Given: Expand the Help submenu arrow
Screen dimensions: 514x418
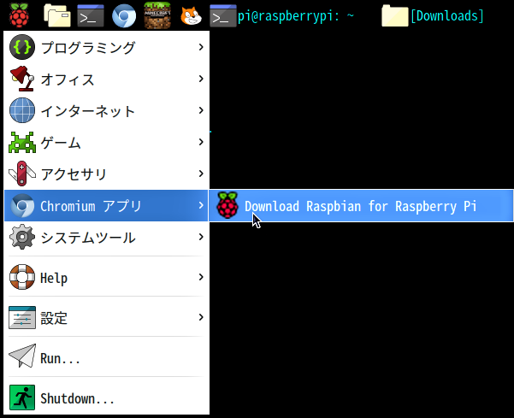Looking at the screenshot, I should (201, 277).
